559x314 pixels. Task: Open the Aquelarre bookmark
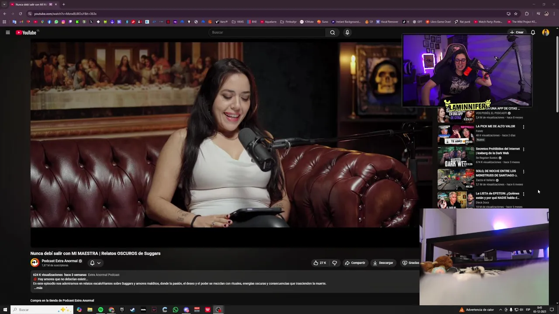coord(268,22)
